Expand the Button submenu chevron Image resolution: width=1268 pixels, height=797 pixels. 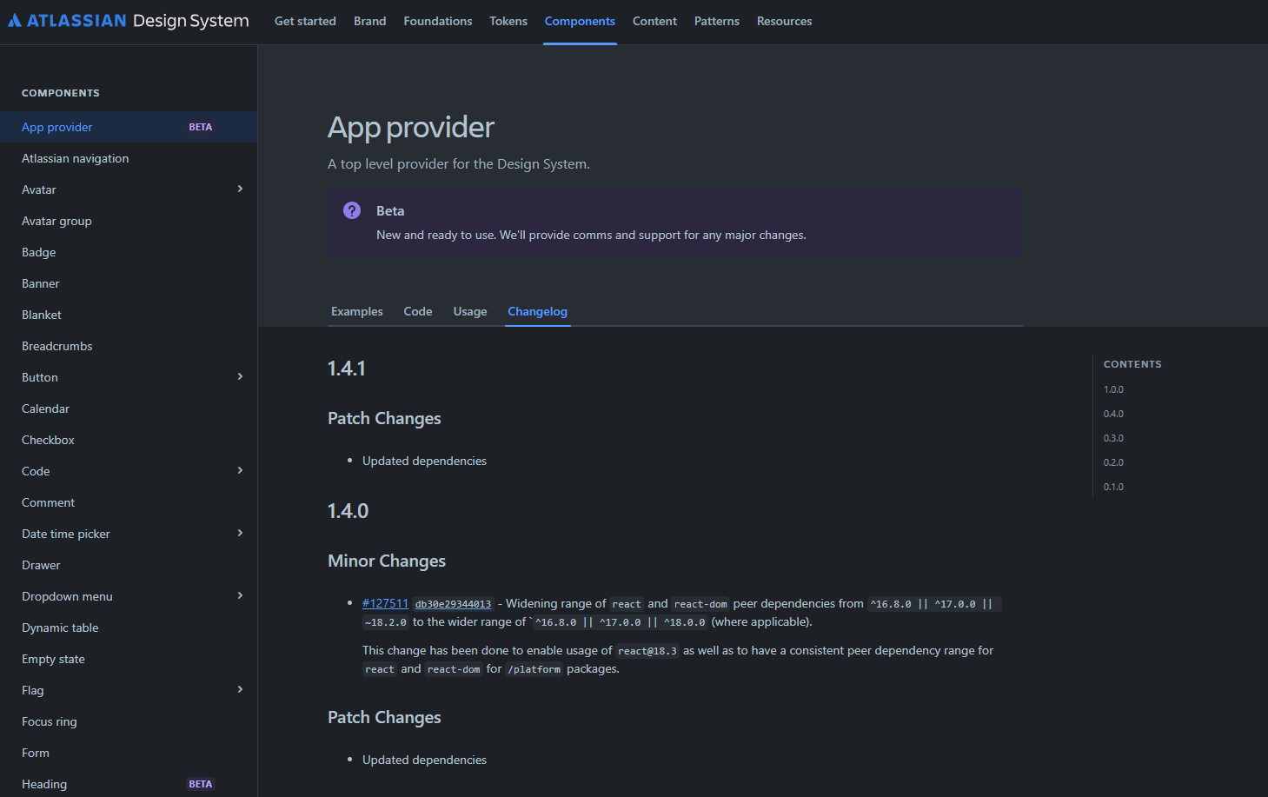(x=241, y=376)
